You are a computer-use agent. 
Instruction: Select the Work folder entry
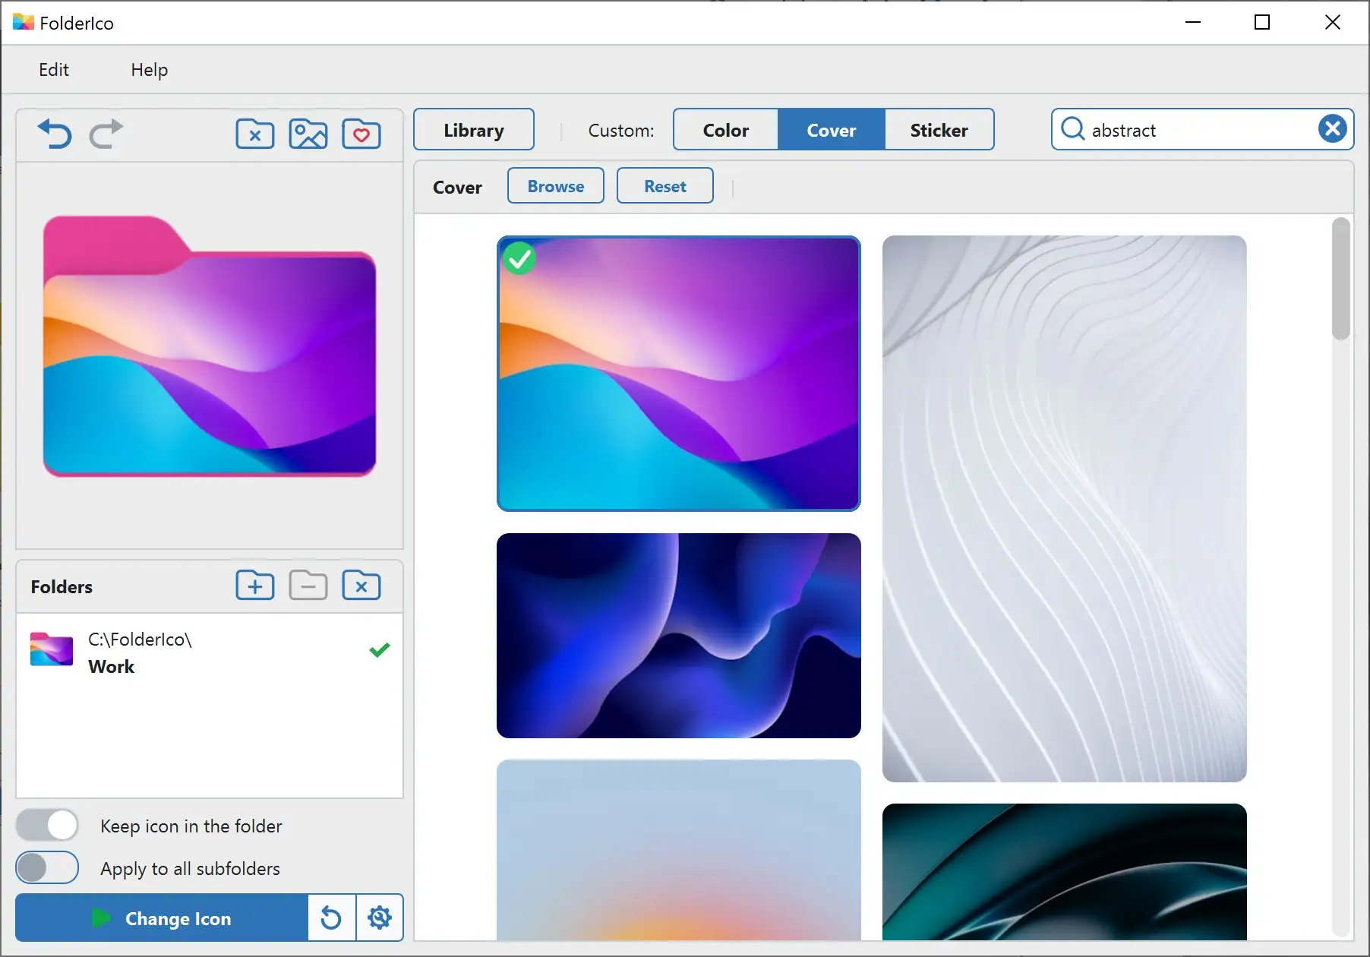click(x=210, y=653)
